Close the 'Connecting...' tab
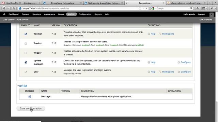The width and height of the screenshot is (218, 122). 163,3
